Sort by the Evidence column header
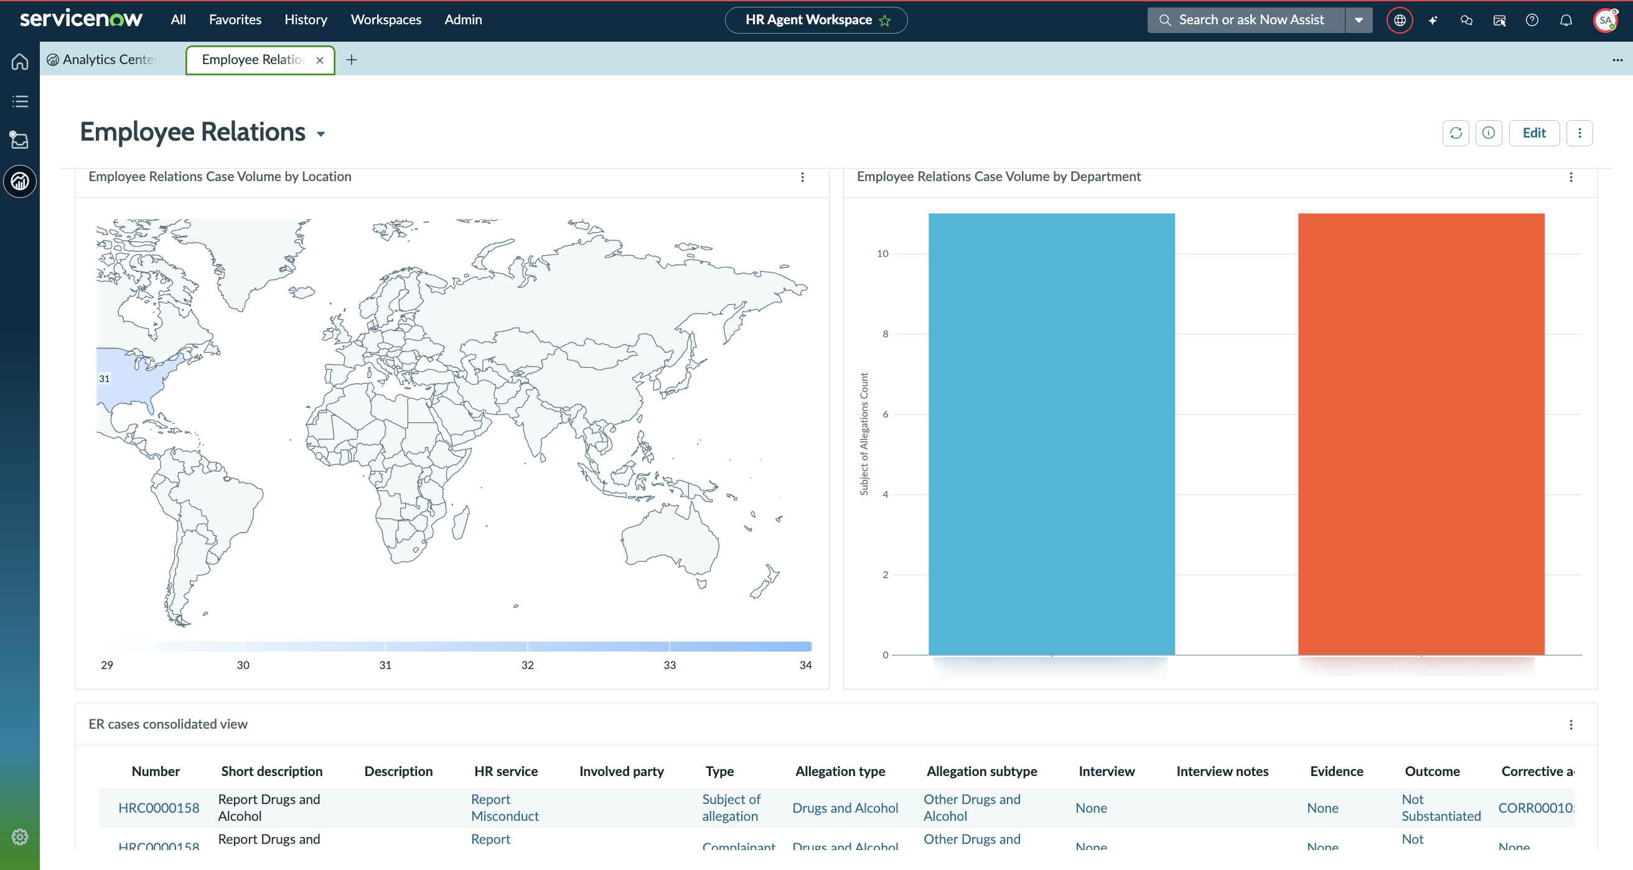 [1336, 771]
